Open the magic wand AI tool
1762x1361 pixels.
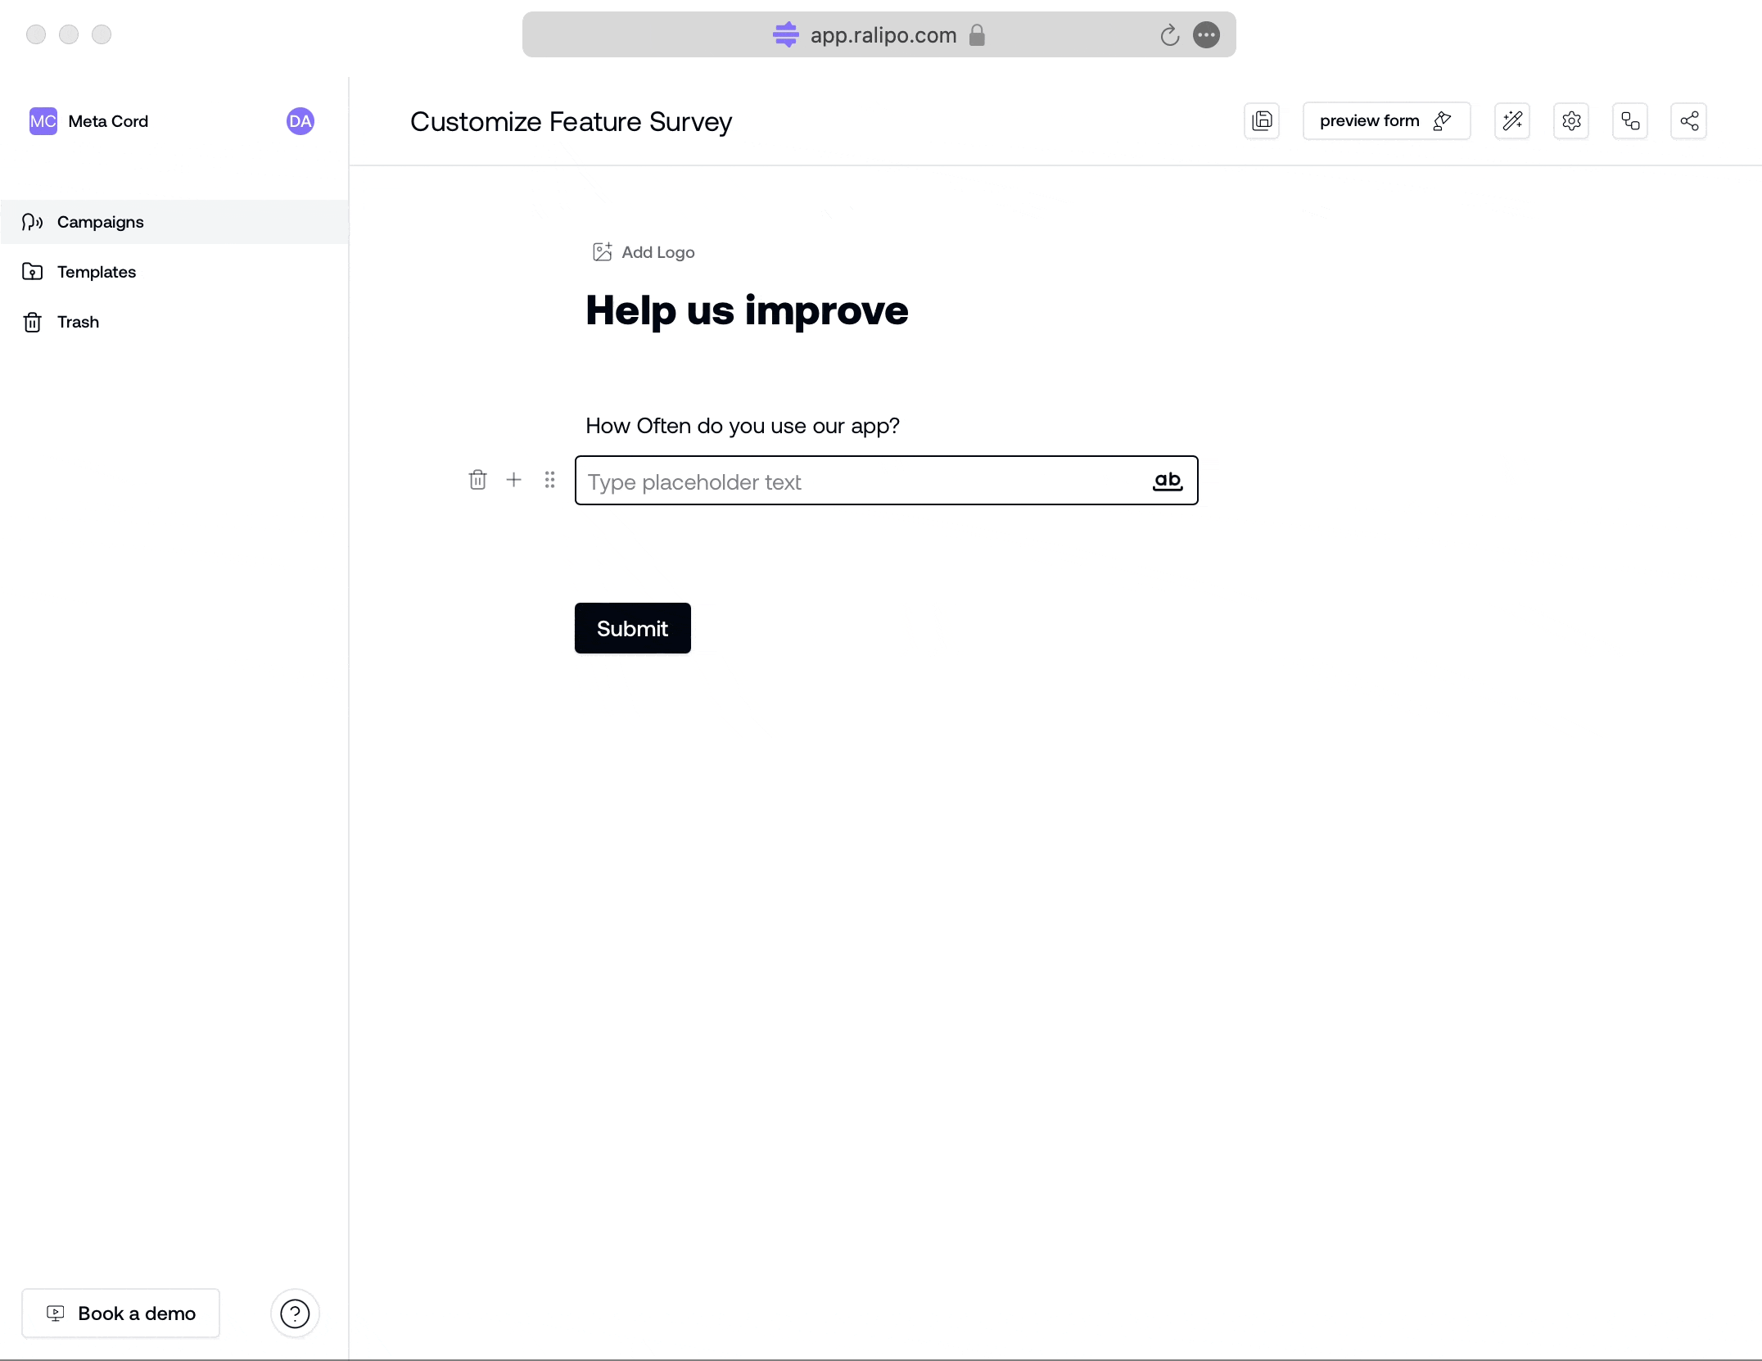[x=1512, y=121]
